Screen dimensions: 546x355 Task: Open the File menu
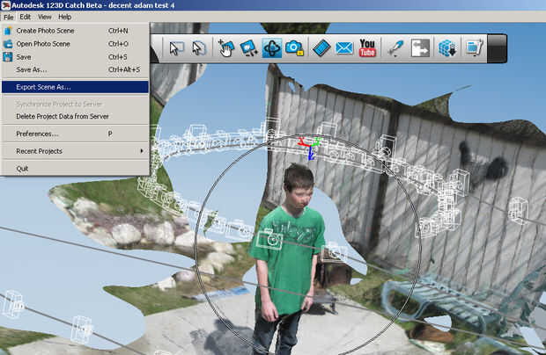[8, 17]
